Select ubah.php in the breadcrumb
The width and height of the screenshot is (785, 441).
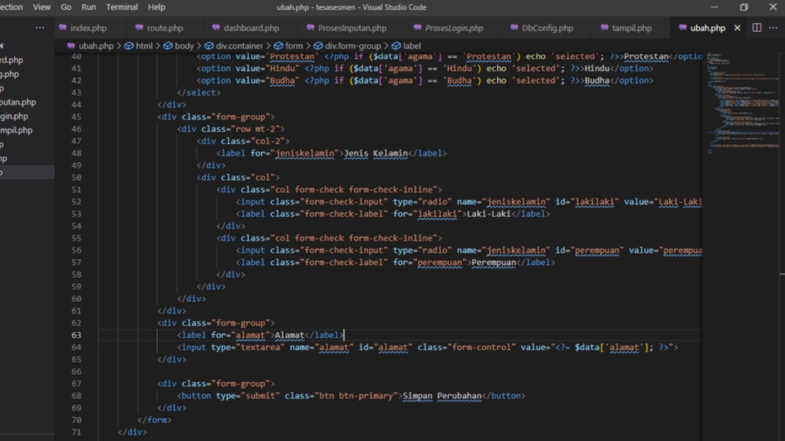click(96, 46)
